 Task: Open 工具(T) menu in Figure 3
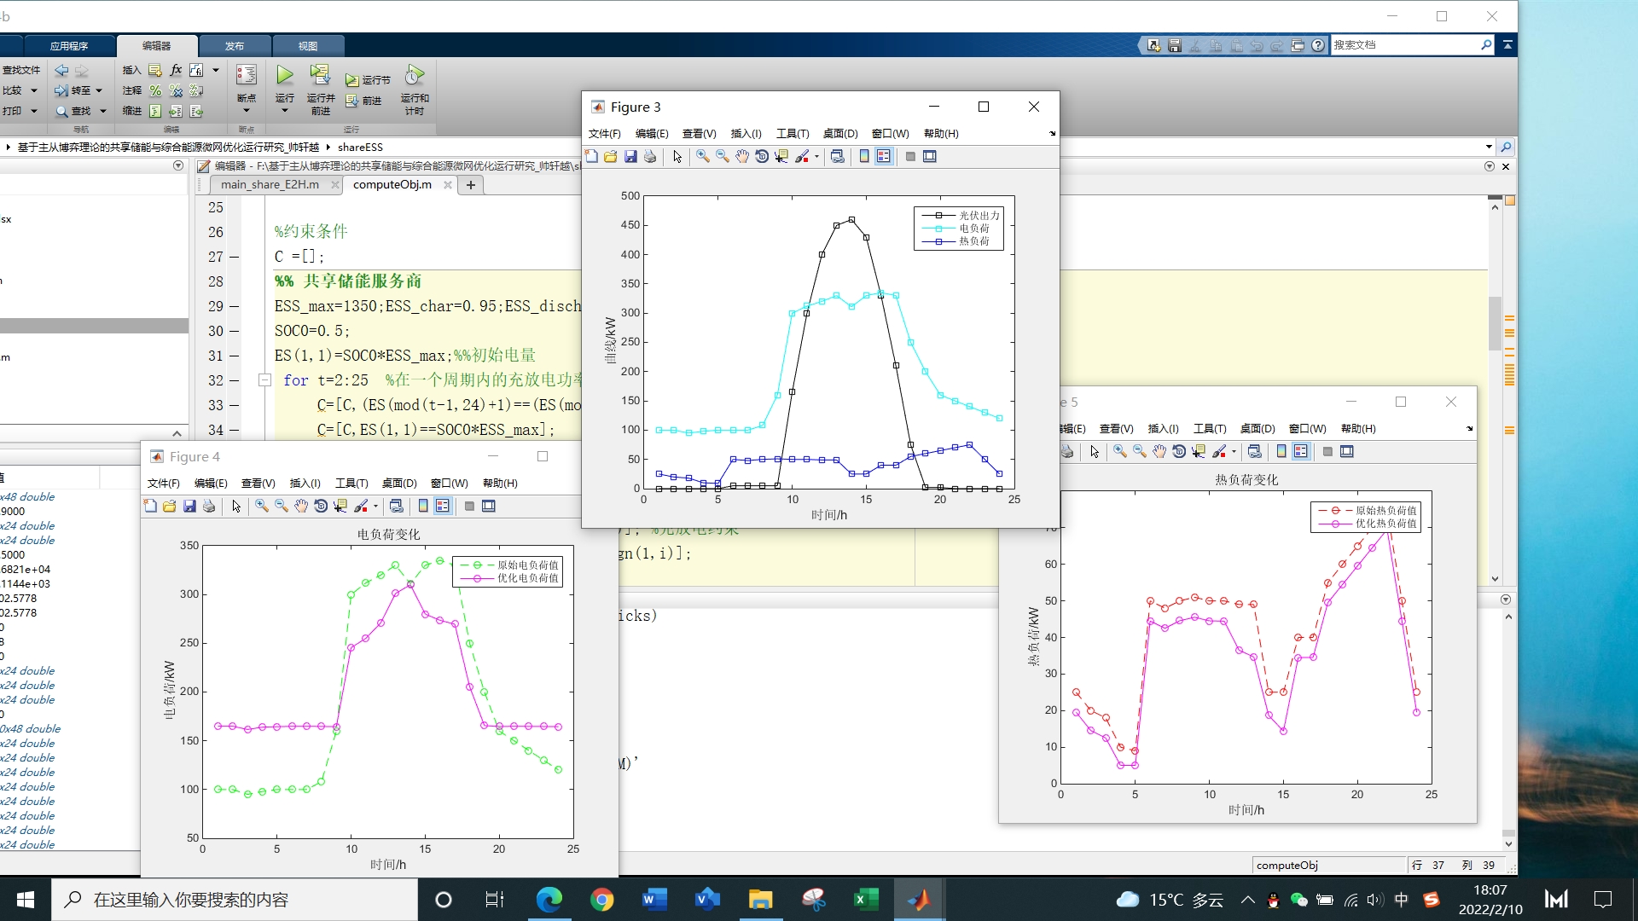(x=792, y=133)
